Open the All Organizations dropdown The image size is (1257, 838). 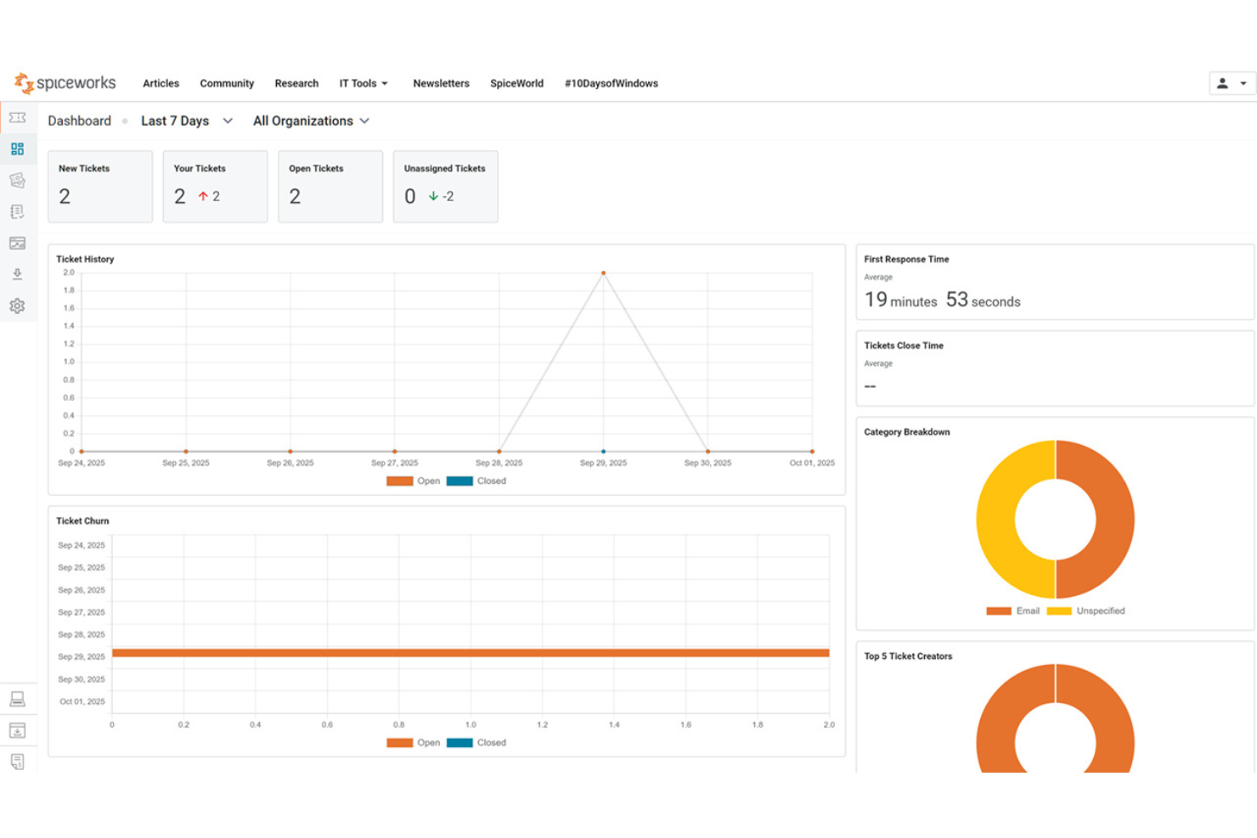(311, 121)
